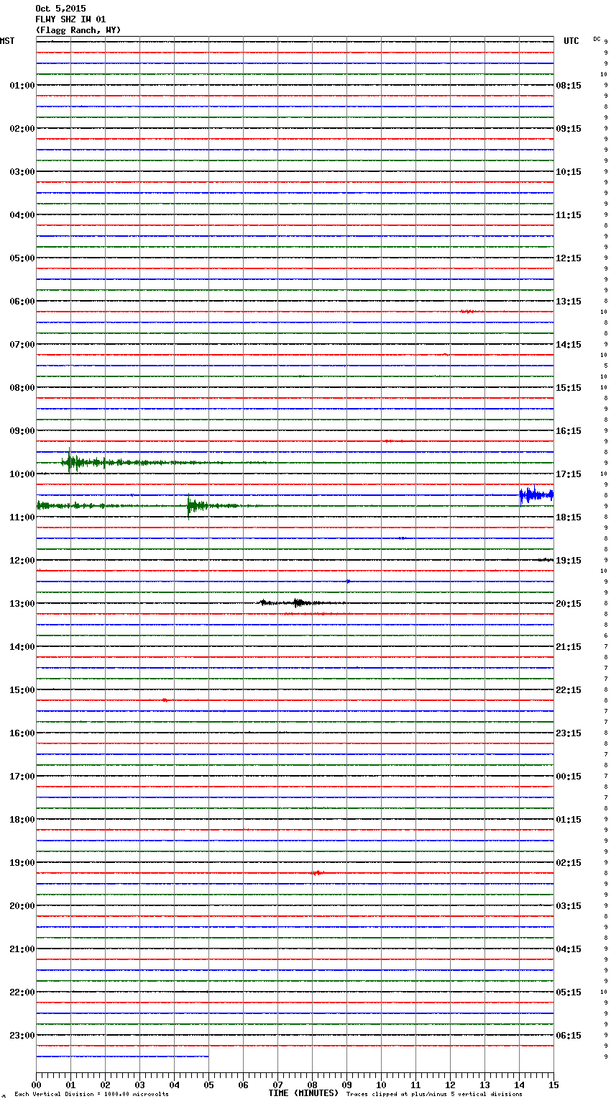Viewport: 611px width, 1104px height.
Task: Click the blue seismic burst near minute 14
Action: coord(536,494)
